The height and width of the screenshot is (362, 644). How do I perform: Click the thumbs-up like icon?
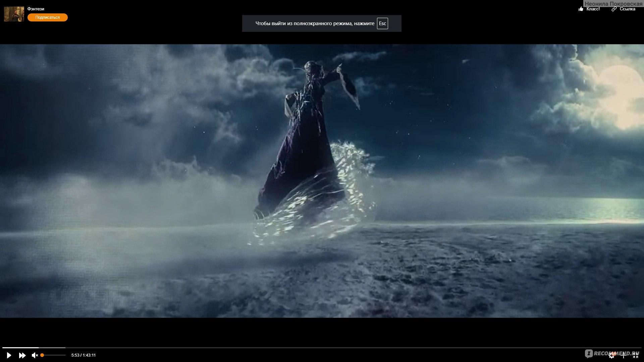581,9
